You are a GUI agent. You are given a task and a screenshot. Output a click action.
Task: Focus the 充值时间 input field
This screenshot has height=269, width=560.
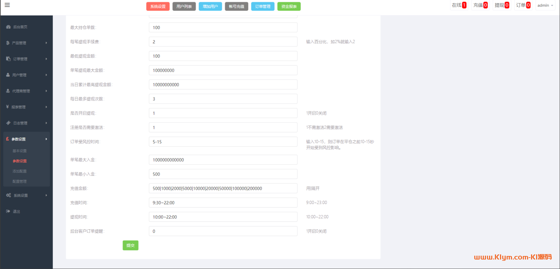pos(223,202)
